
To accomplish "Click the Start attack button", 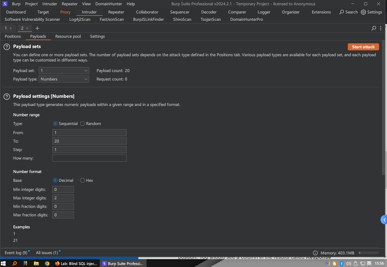I will tap(363, 47).
